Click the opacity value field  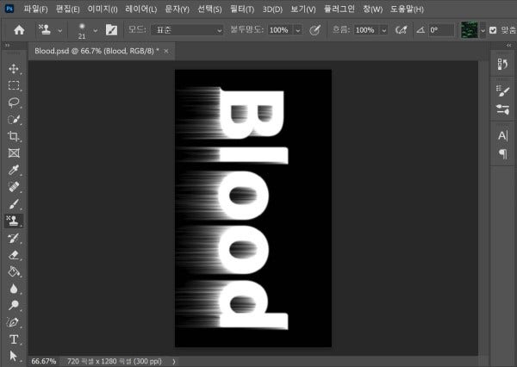tap(279, 30)
